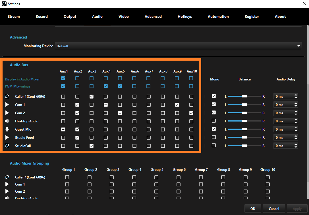The image size is (309, 215).
Task: Click the Com 2 icon in Audio Mixer Grouping
Action: tap(7, 191)
